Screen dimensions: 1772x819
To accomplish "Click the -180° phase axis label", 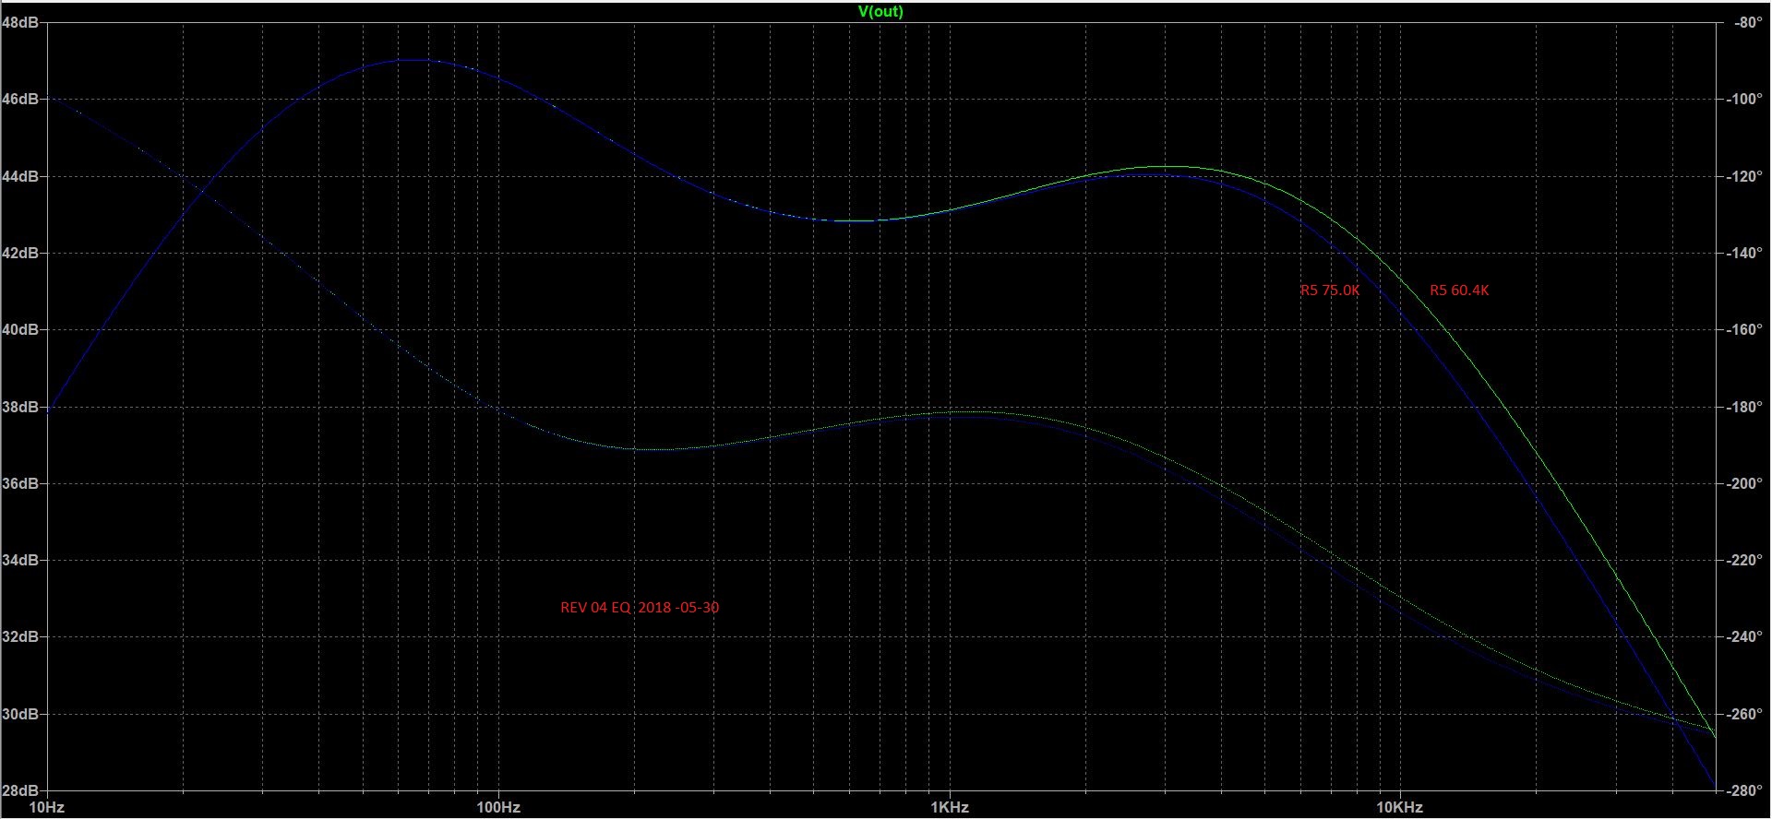I will 1745,407.
